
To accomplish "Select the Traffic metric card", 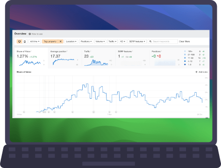I will [x=99, y=58].
